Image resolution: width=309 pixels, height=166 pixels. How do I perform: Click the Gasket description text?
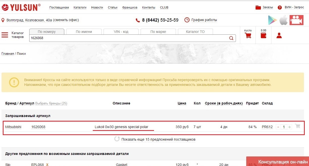click(121, 165)
